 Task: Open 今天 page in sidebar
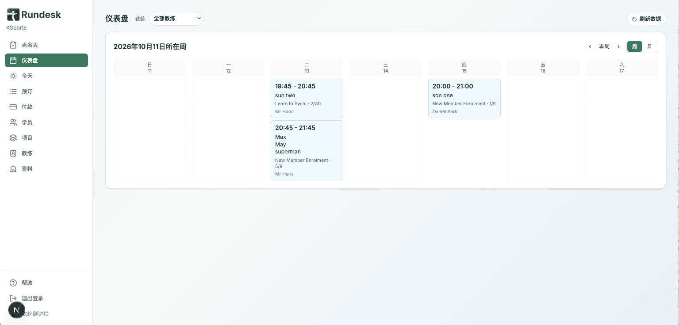pos(46,76)
